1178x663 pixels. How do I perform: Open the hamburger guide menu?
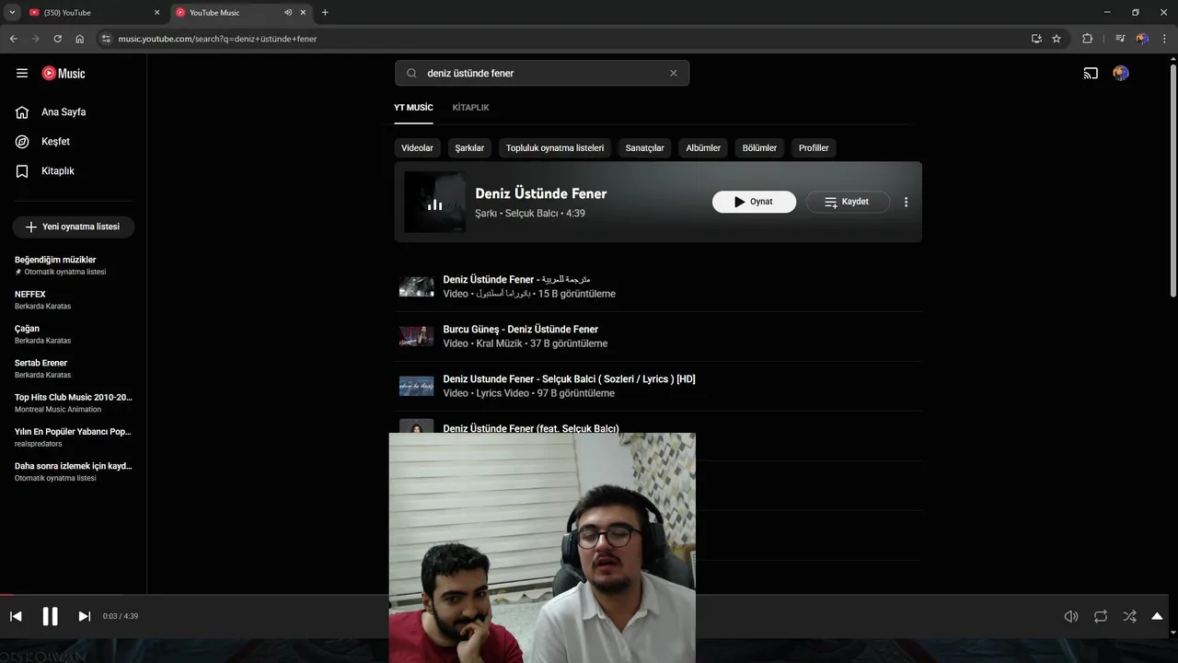pos(22,73)
